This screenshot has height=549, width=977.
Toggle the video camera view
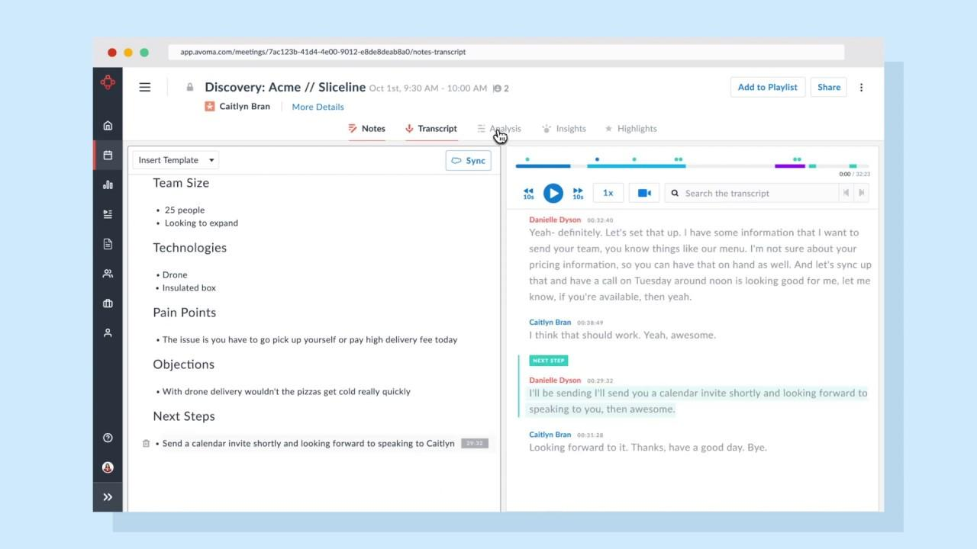pos(644,193)
